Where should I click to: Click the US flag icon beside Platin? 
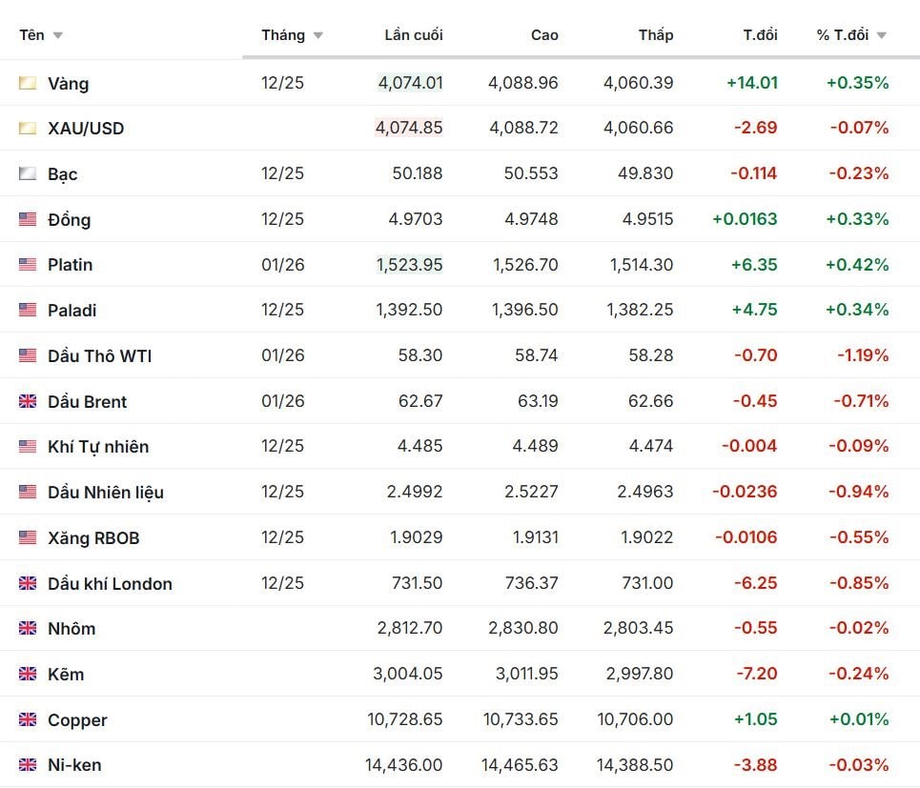(x=28, y=265)
